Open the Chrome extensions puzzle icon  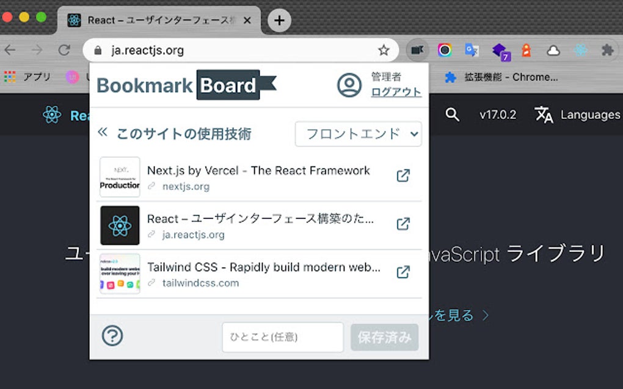pyautogui.click(x=607, y=50)
